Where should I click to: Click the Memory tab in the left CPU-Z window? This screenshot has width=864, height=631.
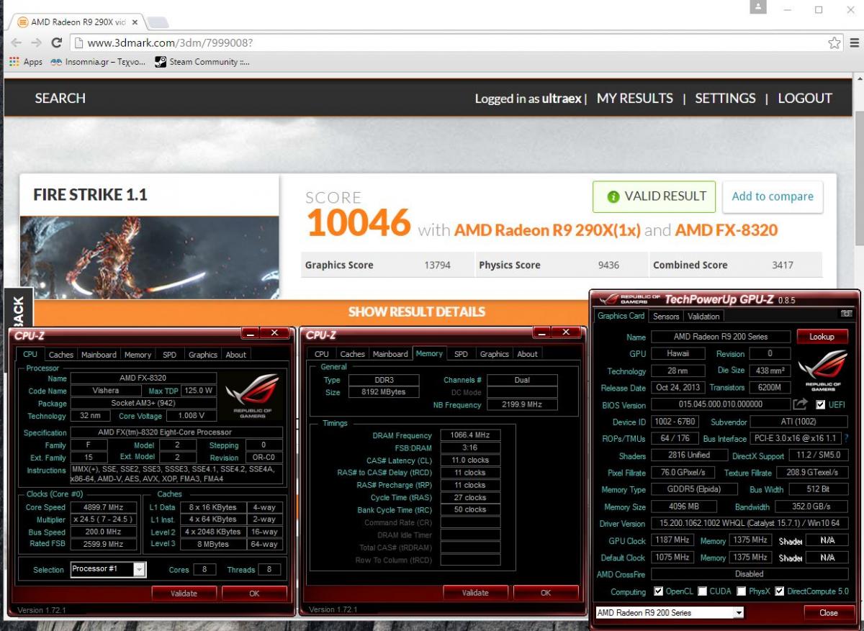(x=138, y=355)
